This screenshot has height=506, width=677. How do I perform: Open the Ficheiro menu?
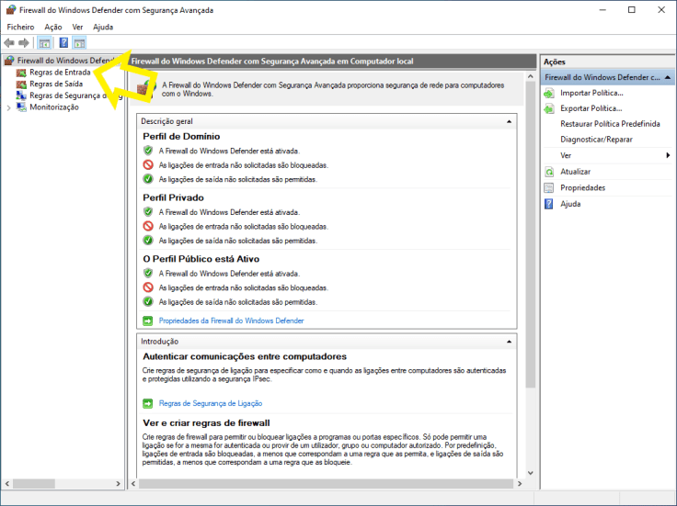click(20, 27)
